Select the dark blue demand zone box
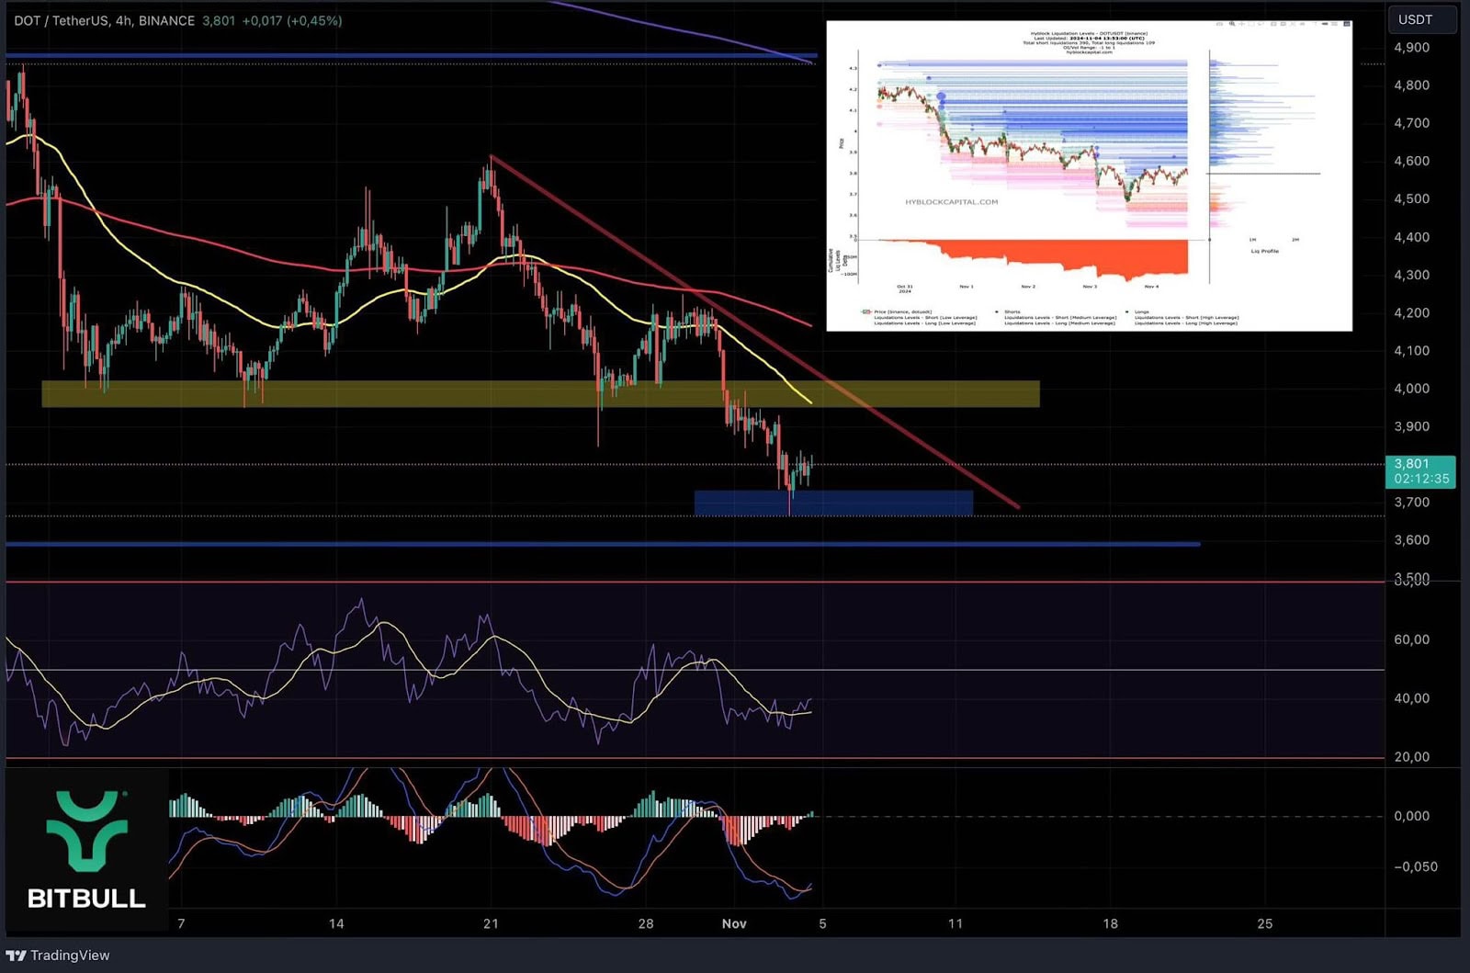The height and width of the screenshot is (973, 1470). click(832, 503)
